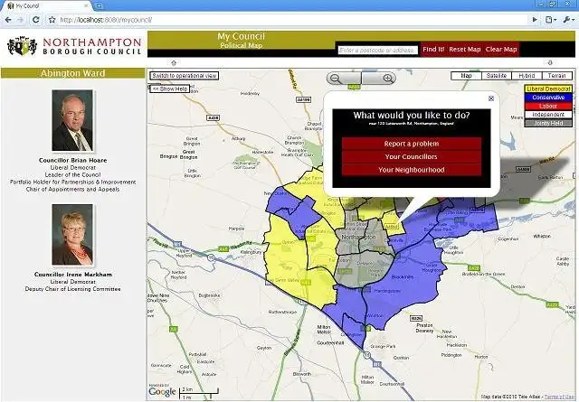Zoom out the map with minus magnifier
The width and height of the screenshot is (579, 402).
click(336, 79)
